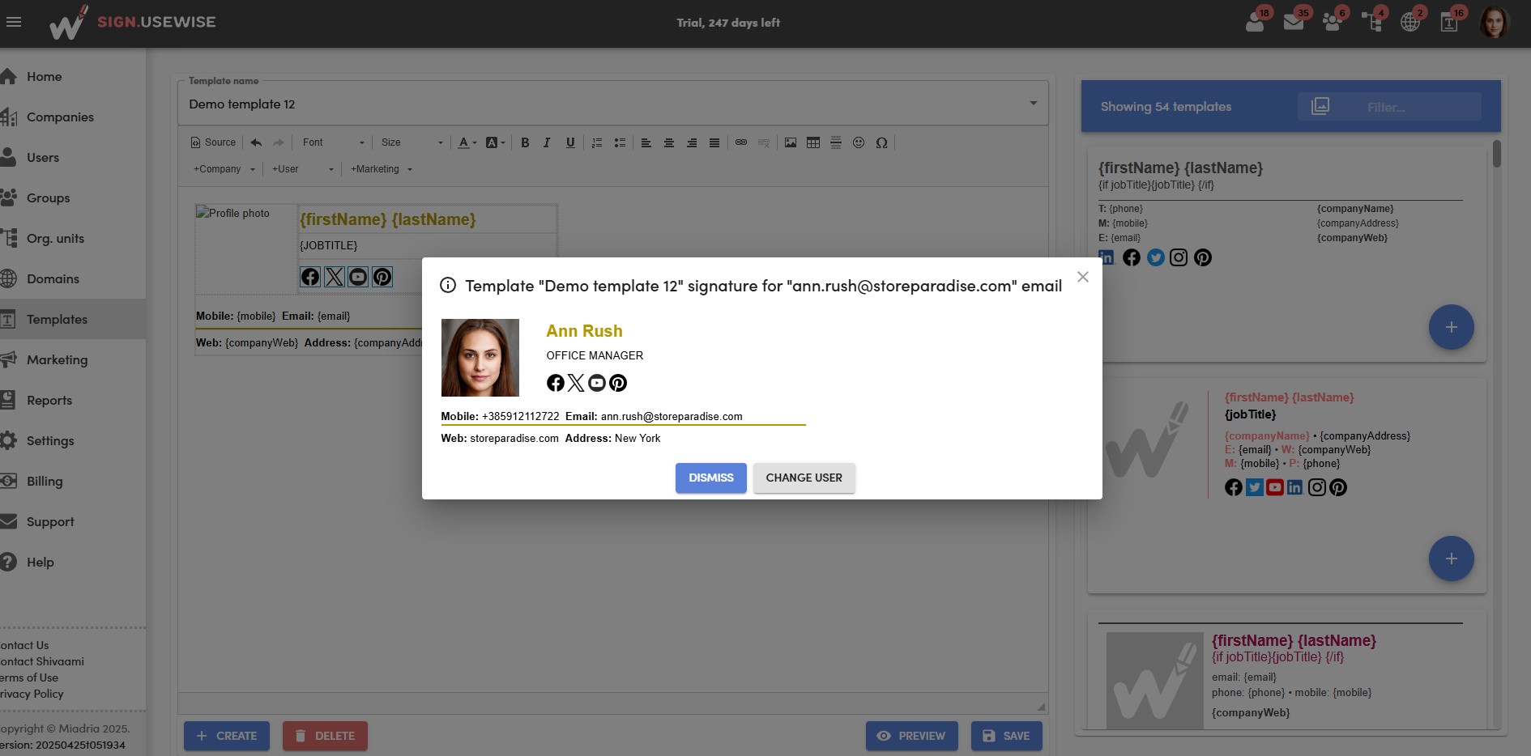Expand the Template name dropdown
Screen dimensions: 1531x756
click(1033, 104)
